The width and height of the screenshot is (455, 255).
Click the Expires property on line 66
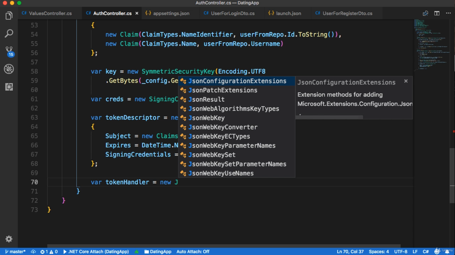click(x=118, y=145)
